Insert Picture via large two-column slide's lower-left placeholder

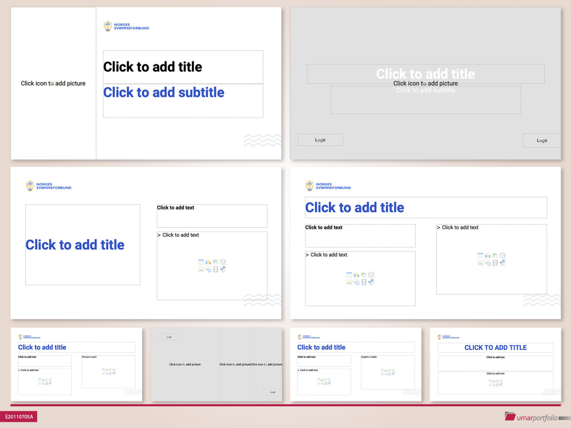[349, 282]
